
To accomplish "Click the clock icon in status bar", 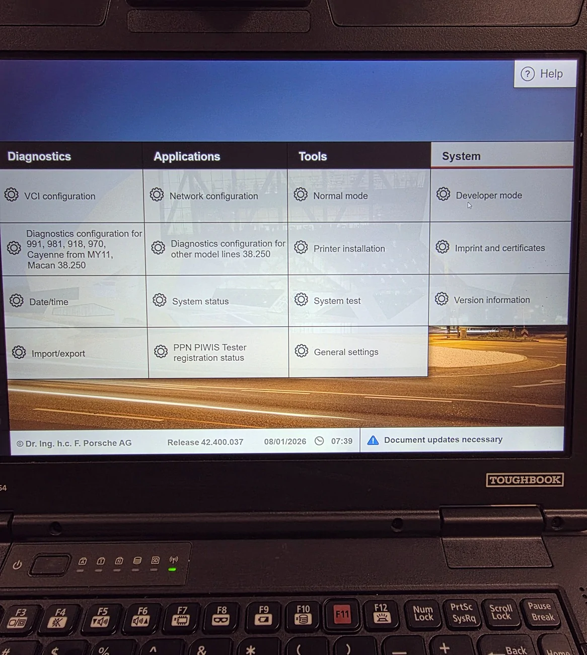I will click(319, 441).
